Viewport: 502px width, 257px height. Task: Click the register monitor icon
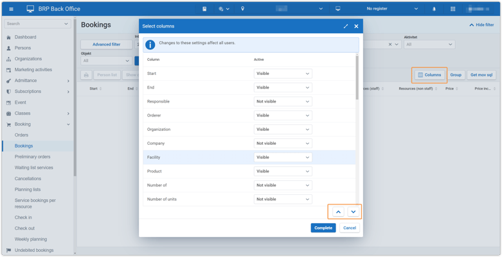337,9
